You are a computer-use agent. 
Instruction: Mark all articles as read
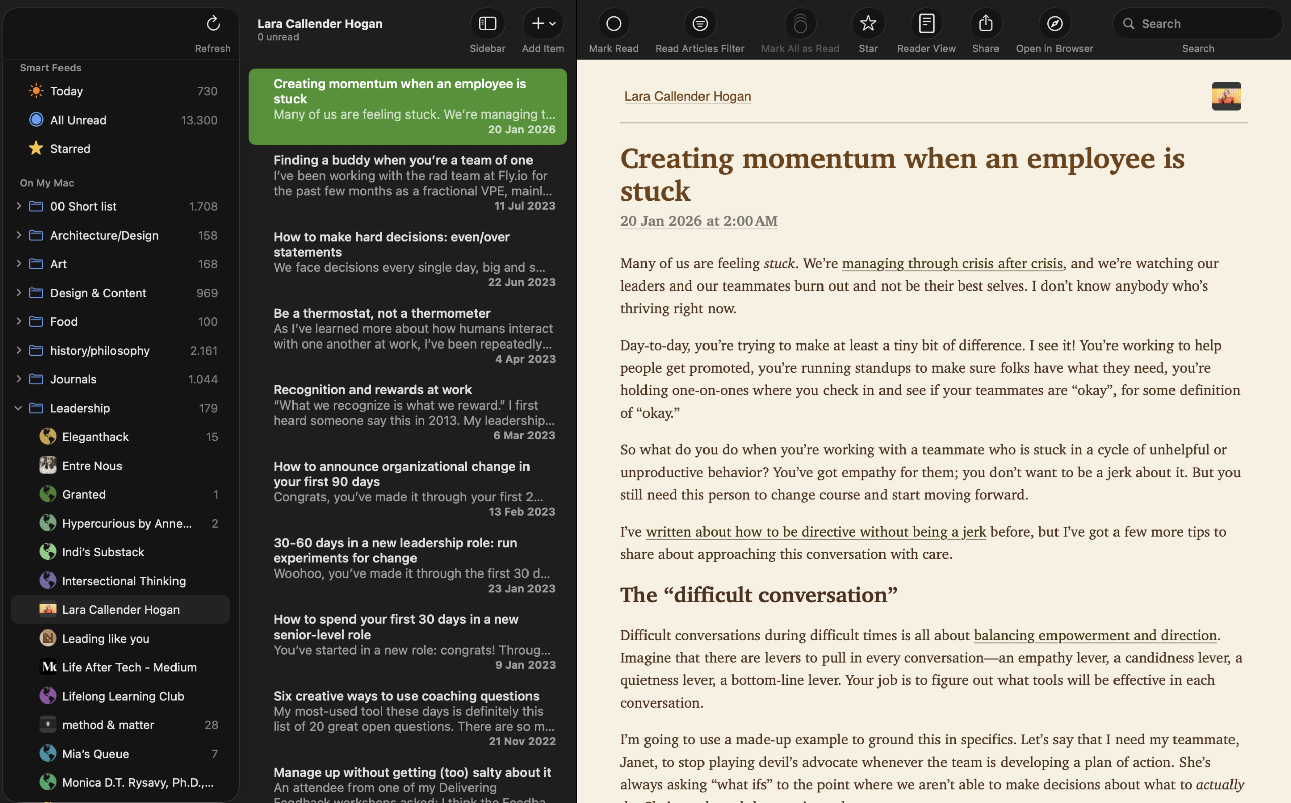tap(800, 23)
